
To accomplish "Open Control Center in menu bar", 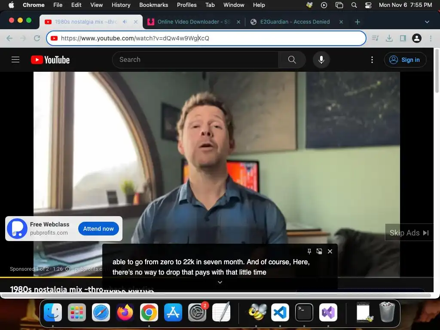I will coord(368,5).
